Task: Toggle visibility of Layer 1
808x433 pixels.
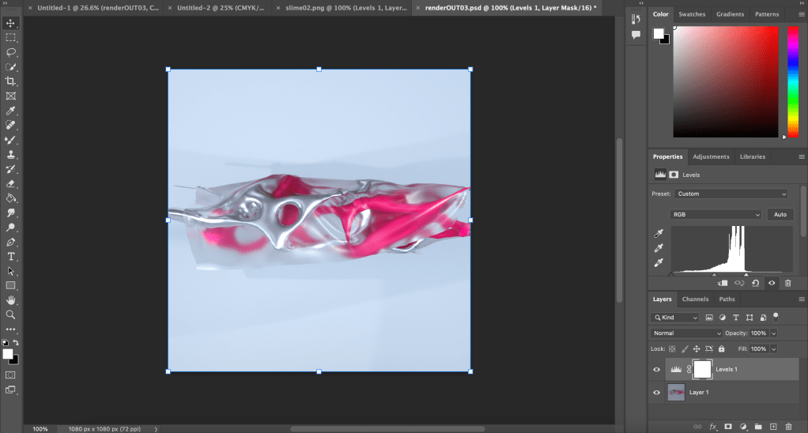Action: pos(656,392)
